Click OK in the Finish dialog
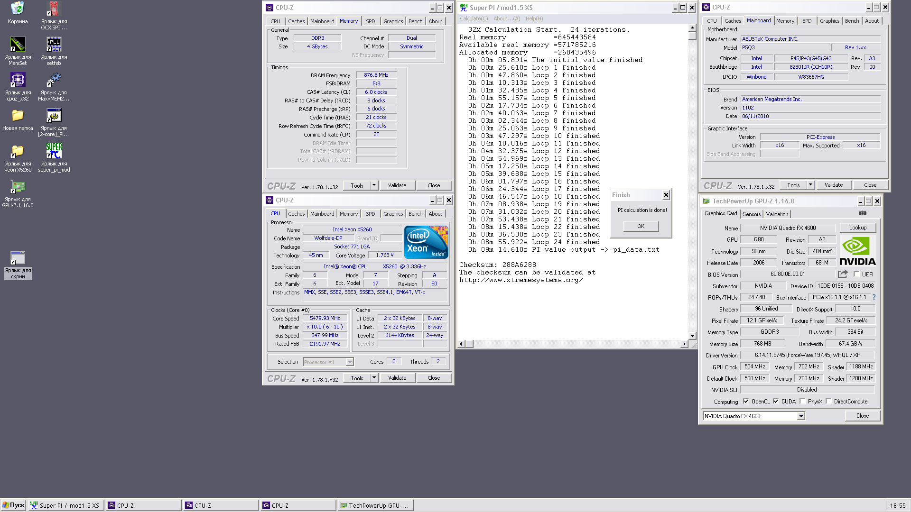 point(641,226)
